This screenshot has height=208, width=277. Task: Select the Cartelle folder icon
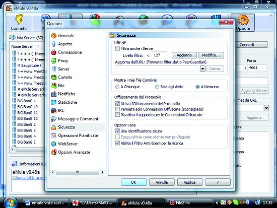tap(53, 77)
